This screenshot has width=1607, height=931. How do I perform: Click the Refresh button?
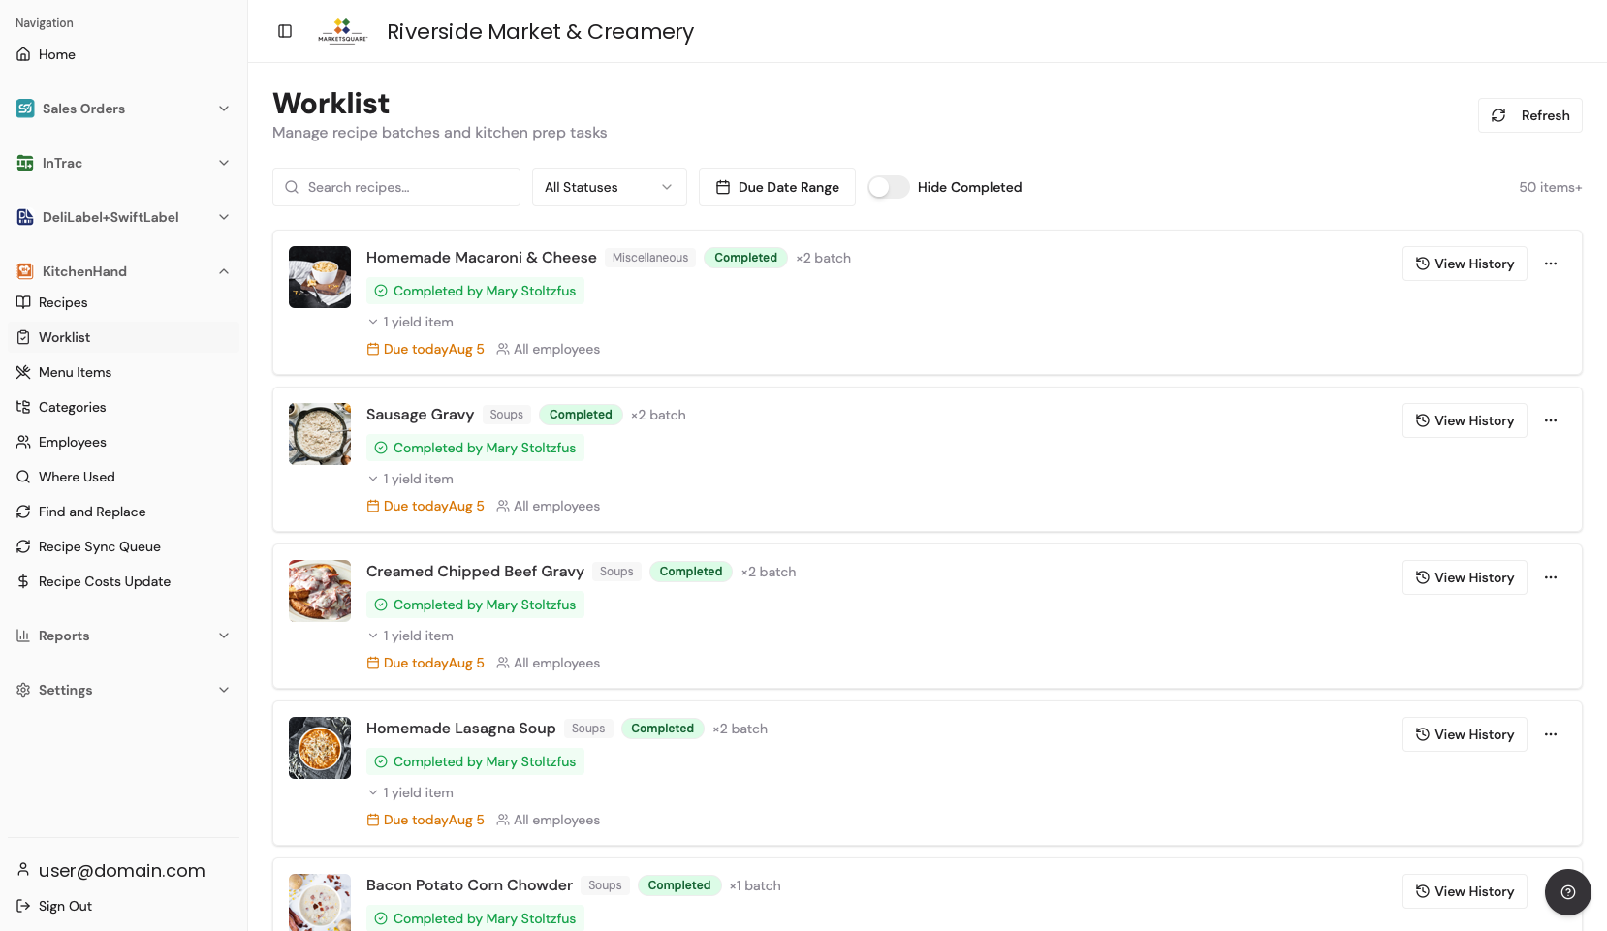(x=1530, y=115)
